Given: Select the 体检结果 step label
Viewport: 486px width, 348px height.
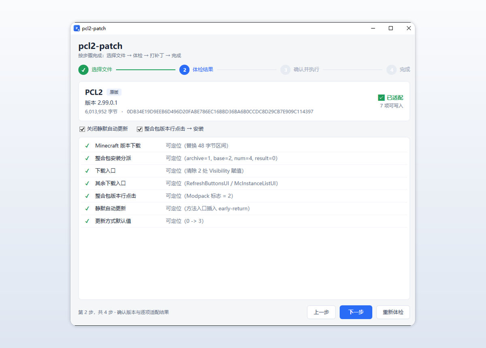Looking at the screenshot, I should 203,70.
